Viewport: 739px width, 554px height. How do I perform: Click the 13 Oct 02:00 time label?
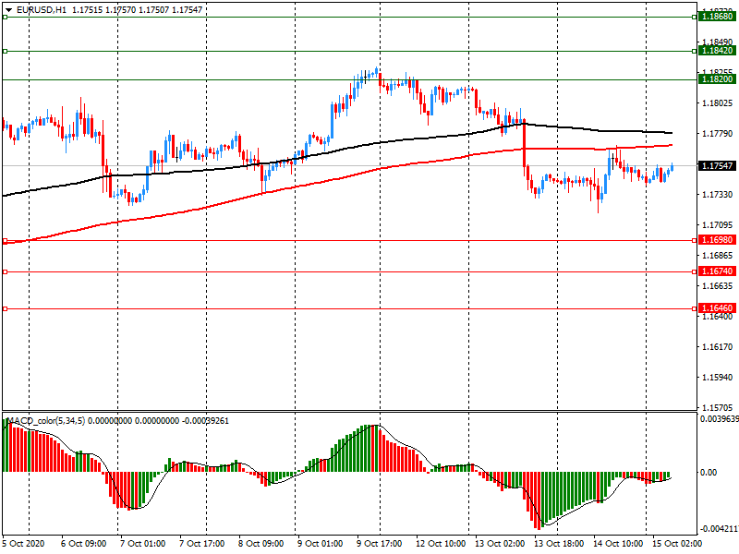pos(500,543)
